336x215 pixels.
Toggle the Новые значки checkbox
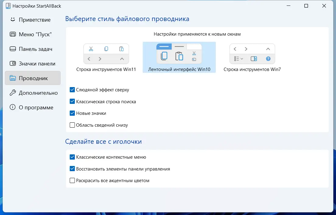point(72,113)
